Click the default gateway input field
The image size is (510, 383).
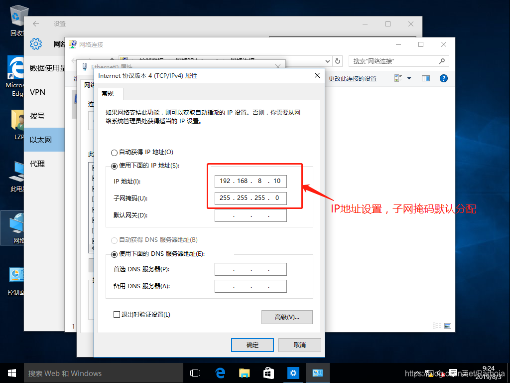pos(251,215)
